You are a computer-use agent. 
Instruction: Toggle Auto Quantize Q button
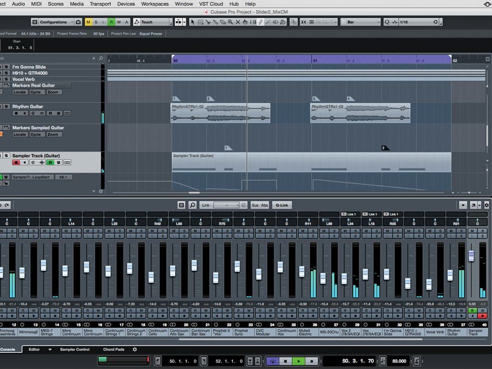click(387, 22)
